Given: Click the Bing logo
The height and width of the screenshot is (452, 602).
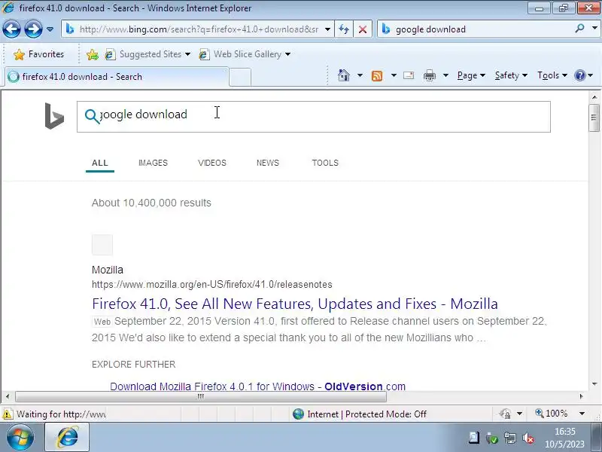Looking at the screenshot, I should (54, 116).
